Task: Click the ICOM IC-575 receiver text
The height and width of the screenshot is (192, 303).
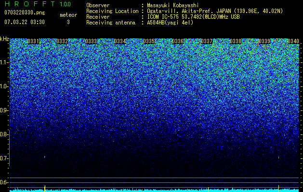Action: (x=194, y=17)
